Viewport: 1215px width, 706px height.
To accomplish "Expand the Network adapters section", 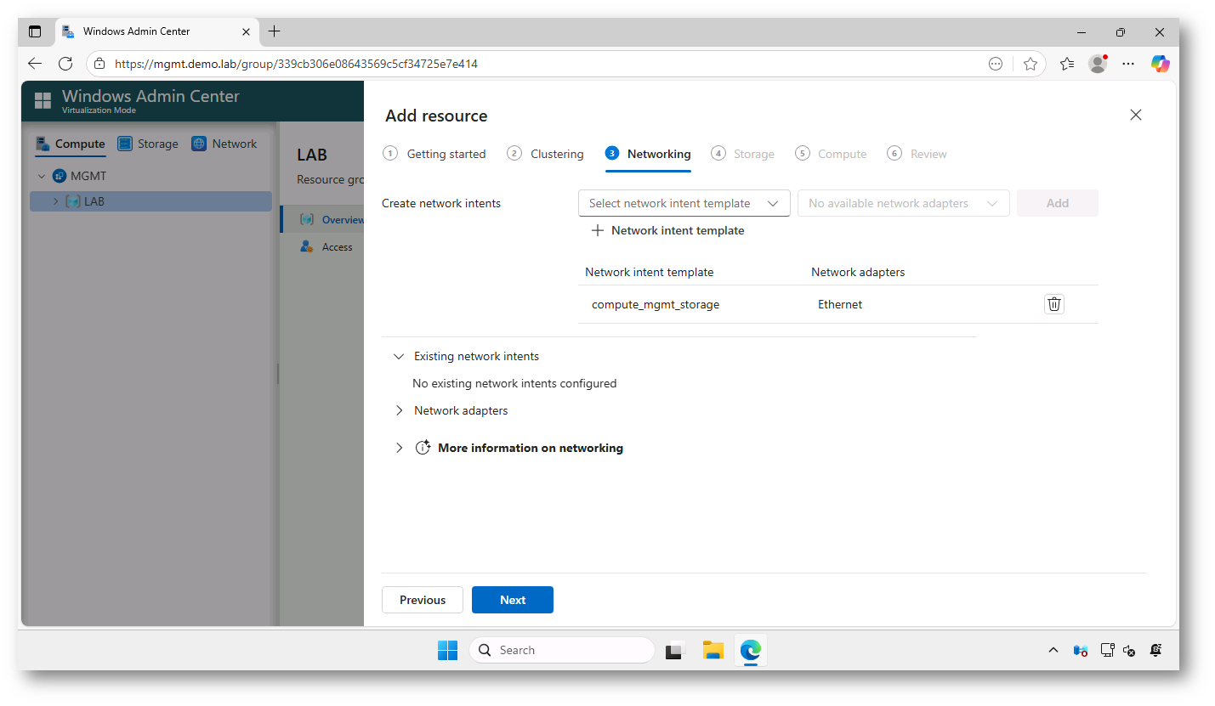I will coord(400,410).
